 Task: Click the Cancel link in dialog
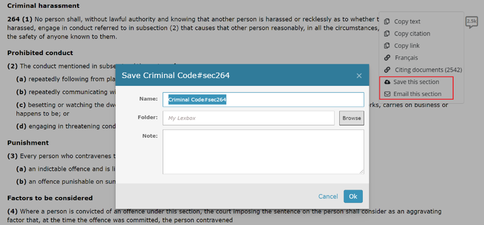(328, 196)
